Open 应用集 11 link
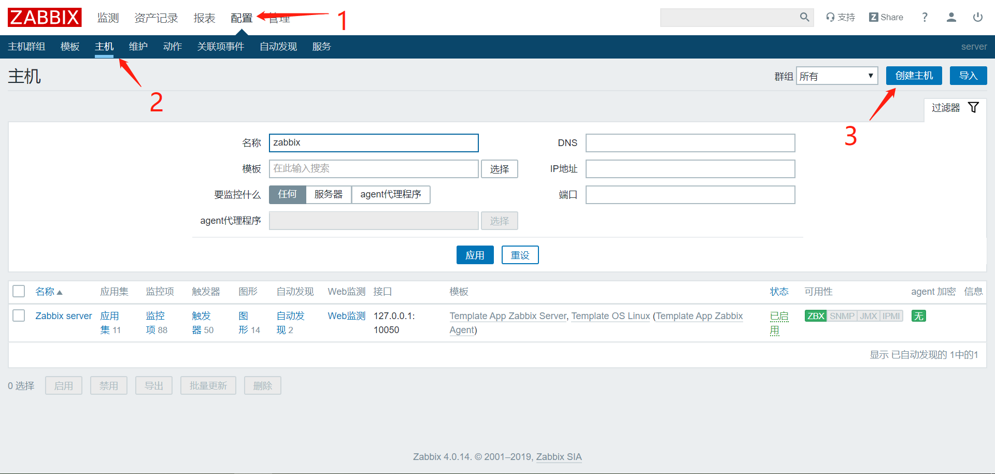Image resolution: width=995 pixels, height=474 pixels. pyautogui.click(x=110, y=323)
